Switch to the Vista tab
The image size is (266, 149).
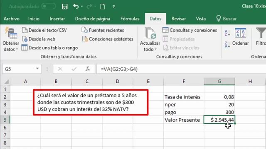(201, 19)
